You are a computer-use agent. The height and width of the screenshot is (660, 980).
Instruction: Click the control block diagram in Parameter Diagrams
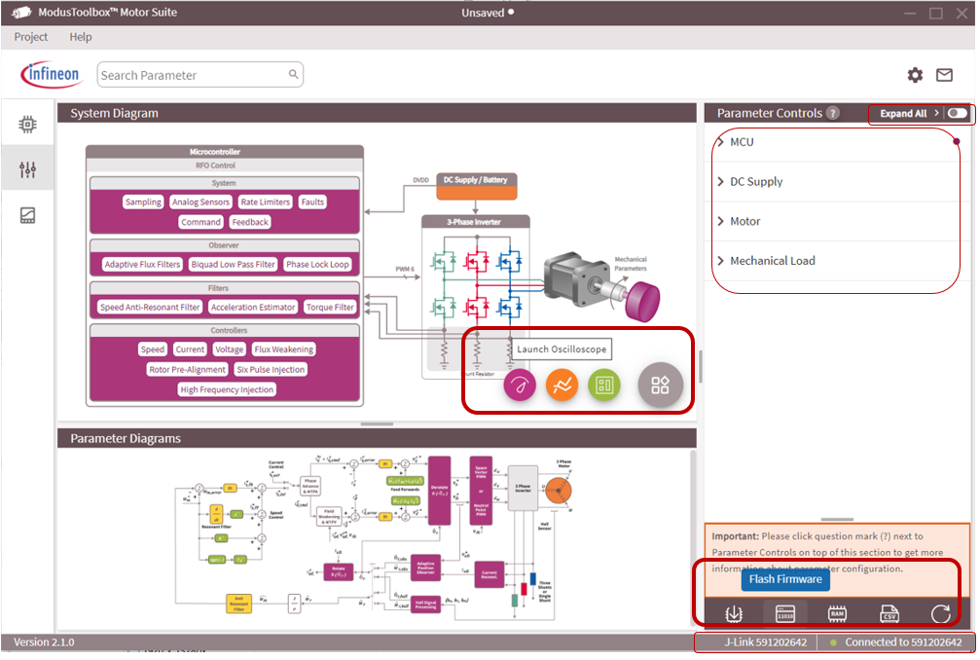pos(374,538)
